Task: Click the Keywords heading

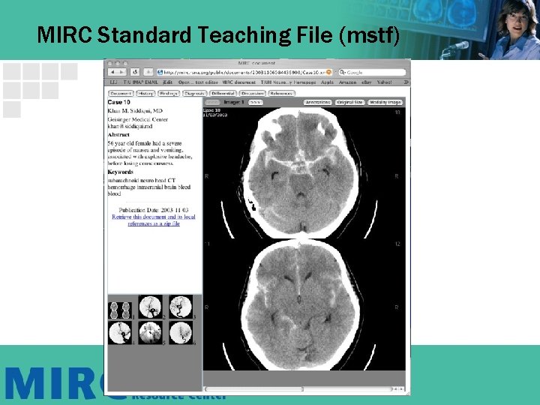Action: pos(120,172)
